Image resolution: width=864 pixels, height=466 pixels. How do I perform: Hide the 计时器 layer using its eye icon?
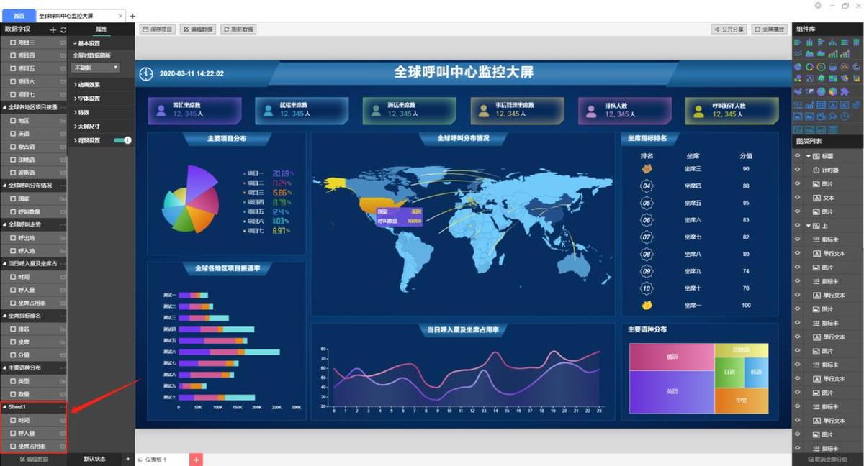[x=796, y=170]
